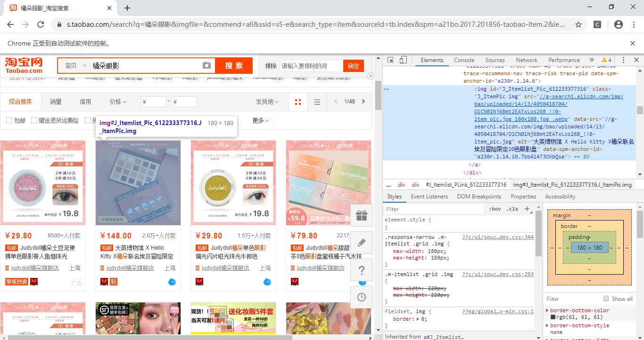The image size is (644, 340).
Task: Reload the page
Action: 41,24
